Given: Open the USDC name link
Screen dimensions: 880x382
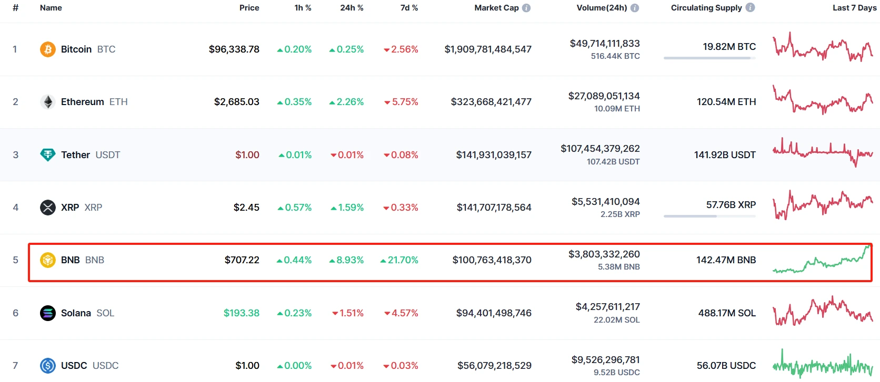Looking at the screenshot, I should (90, 366).
